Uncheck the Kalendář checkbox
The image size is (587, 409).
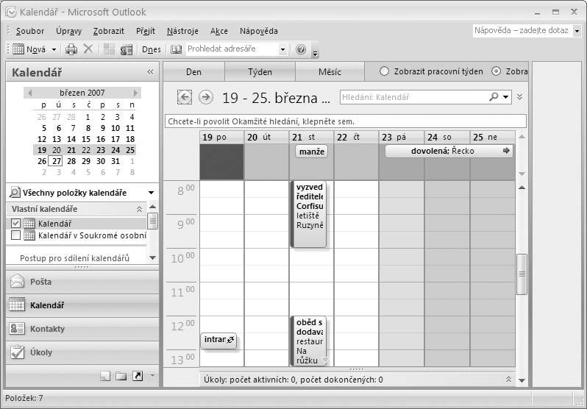[x=15, y=224]
